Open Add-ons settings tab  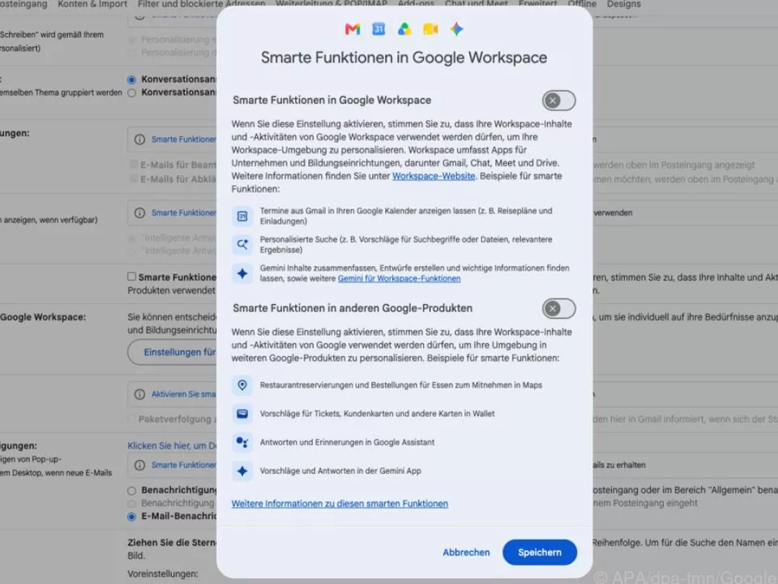click(x=416, y=4)
